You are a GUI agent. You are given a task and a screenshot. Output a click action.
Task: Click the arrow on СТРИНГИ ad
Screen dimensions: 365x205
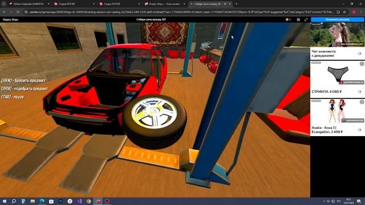pos(359,92)
